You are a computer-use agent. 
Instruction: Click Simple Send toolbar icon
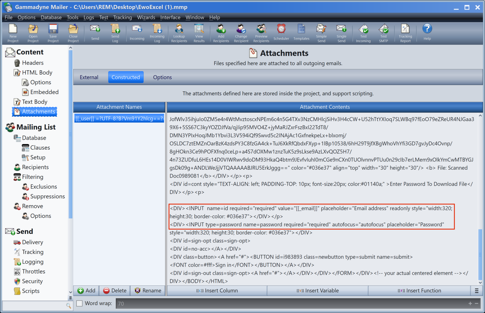pyautogui.click(x=321, y=29)
